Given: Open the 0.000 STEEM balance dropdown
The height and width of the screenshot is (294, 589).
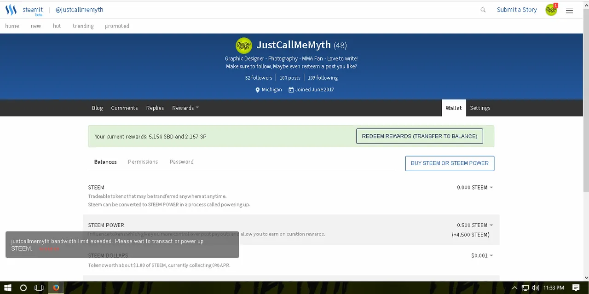Looking at the screenshot, I should [475, 188].
